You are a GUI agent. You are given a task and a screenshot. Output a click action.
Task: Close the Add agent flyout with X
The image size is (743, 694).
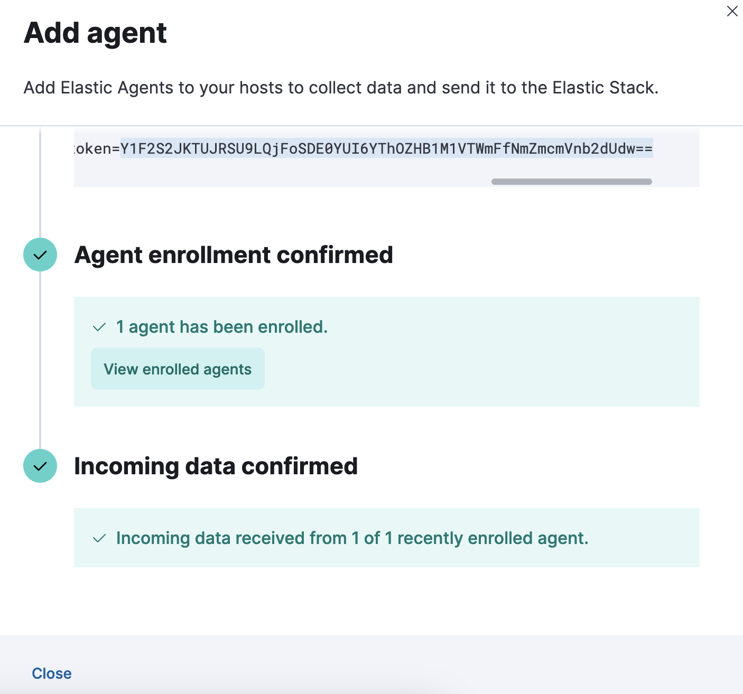point(732,11)
